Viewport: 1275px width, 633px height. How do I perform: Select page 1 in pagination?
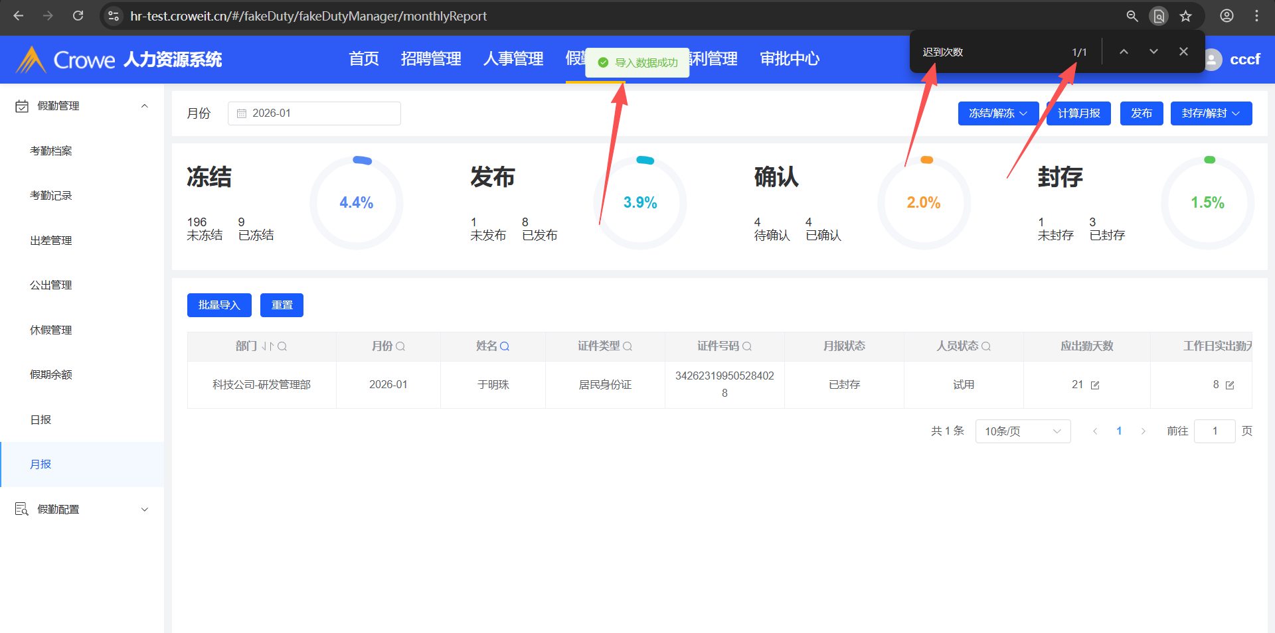click(1119, 431)
